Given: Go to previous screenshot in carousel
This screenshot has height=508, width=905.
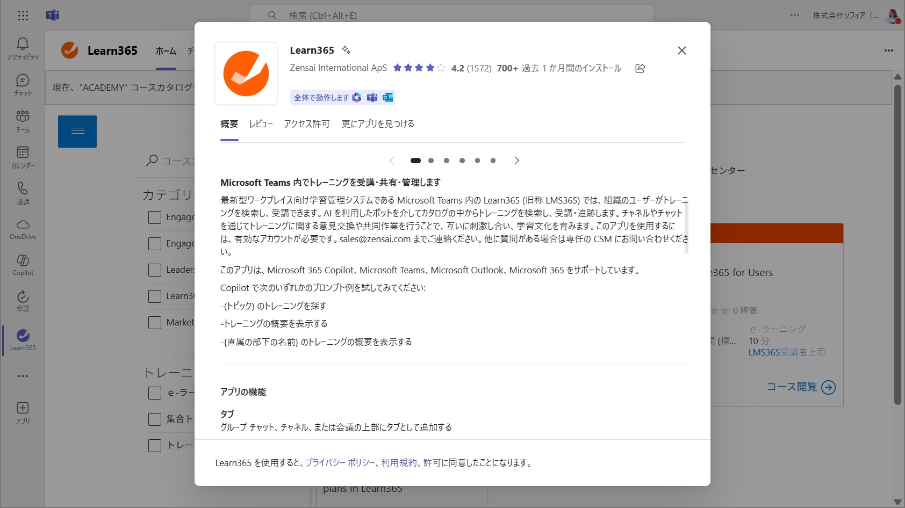Looking at the screenshot, I should (392, 161).
